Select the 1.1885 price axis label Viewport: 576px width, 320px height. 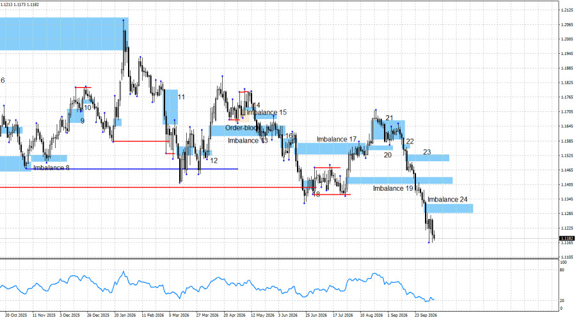click(x=567, y=68)
